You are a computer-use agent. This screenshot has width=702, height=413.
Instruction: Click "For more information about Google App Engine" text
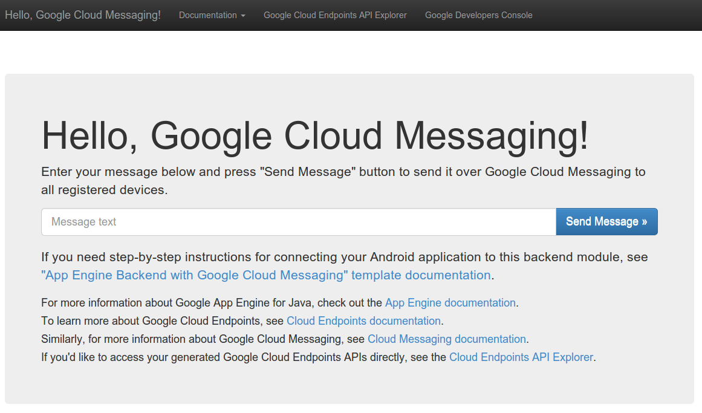click(212, 303)
